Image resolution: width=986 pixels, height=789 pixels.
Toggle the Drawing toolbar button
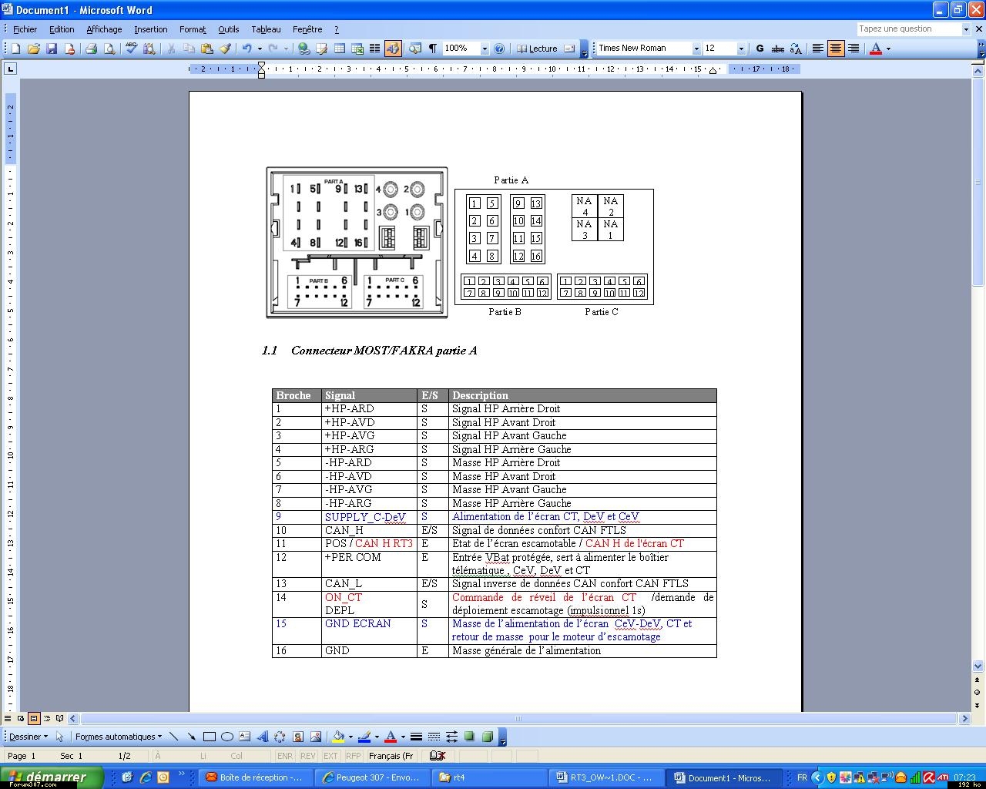click(x=393, y=49)
